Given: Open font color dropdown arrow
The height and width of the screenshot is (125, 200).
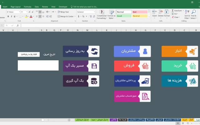Looking at the screenshot, I should (x=33, y=16).
